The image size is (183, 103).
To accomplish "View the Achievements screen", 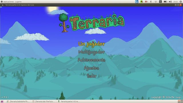I will tap(91, 60).
